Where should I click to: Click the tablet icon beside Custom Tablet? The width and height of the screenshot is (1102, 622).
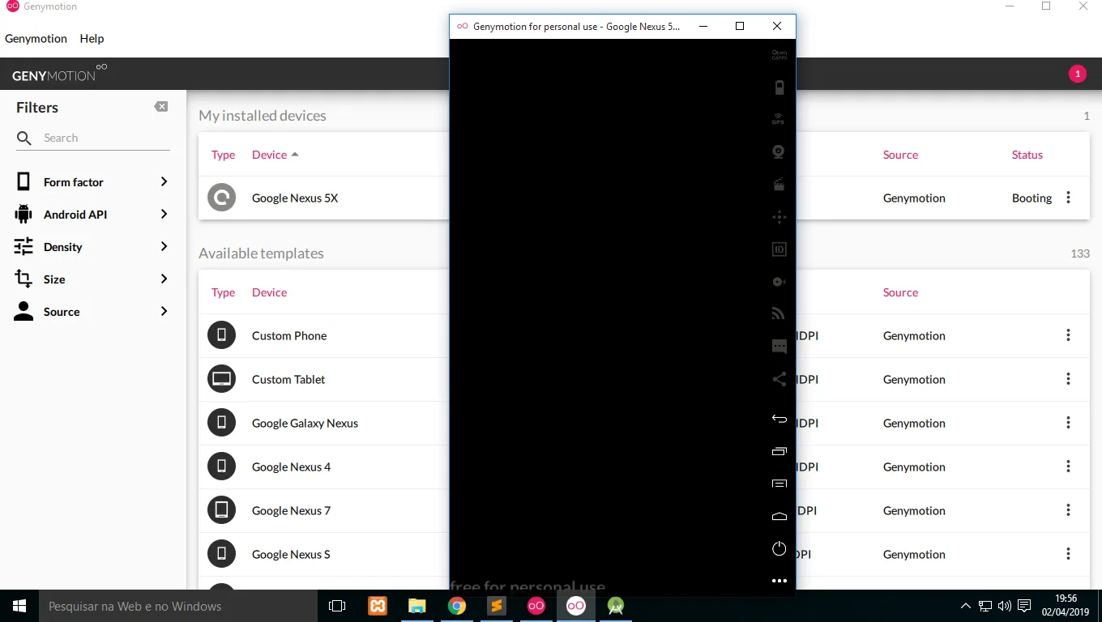click(221, 379)
